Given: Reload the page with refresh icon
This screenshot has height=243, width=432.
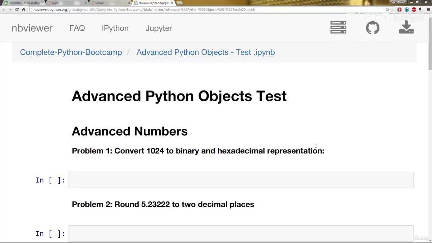Looking at the screenshot, I should tap(17, 9).
